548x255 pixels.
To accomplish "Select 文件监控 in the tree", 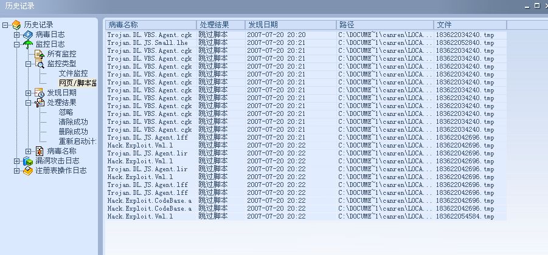I will click(73, 73).
